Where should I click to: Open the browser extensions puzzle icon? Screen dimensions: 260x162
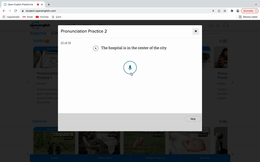pos(232,11)
